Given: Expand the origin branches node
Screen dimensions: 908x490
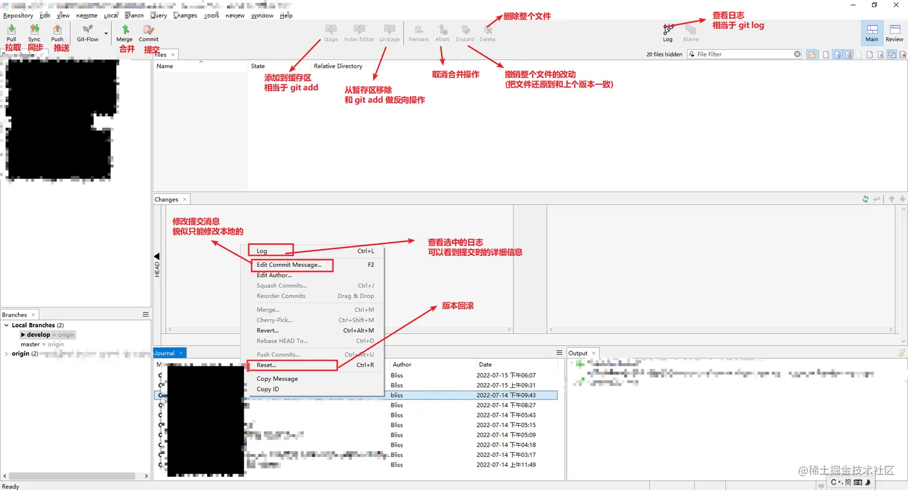Looking at the screenshot, I should 6,354.
